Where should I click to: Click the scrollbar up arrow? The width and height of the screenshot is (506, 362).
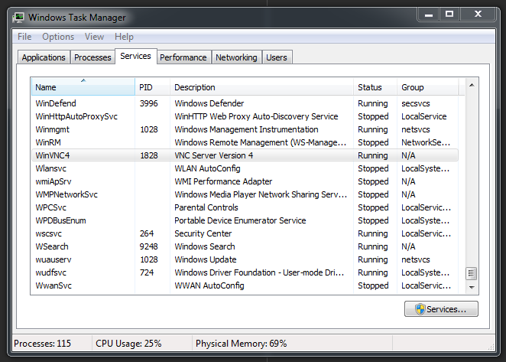[472, 85]
